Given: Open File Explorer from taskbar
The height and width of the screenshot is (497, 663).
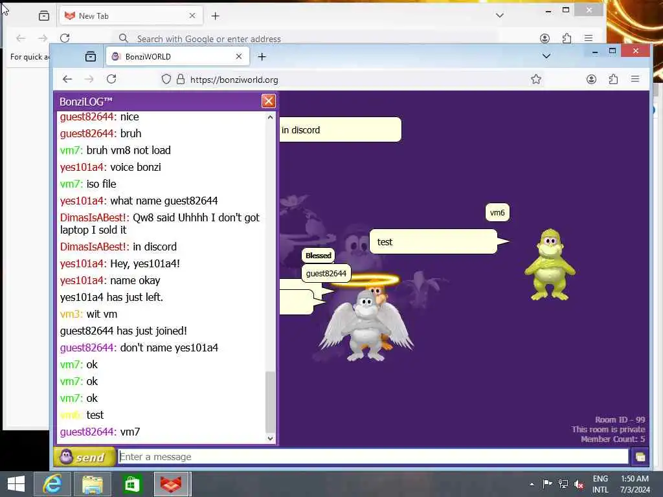Looking at the screenshot, I should coord(92,484).
